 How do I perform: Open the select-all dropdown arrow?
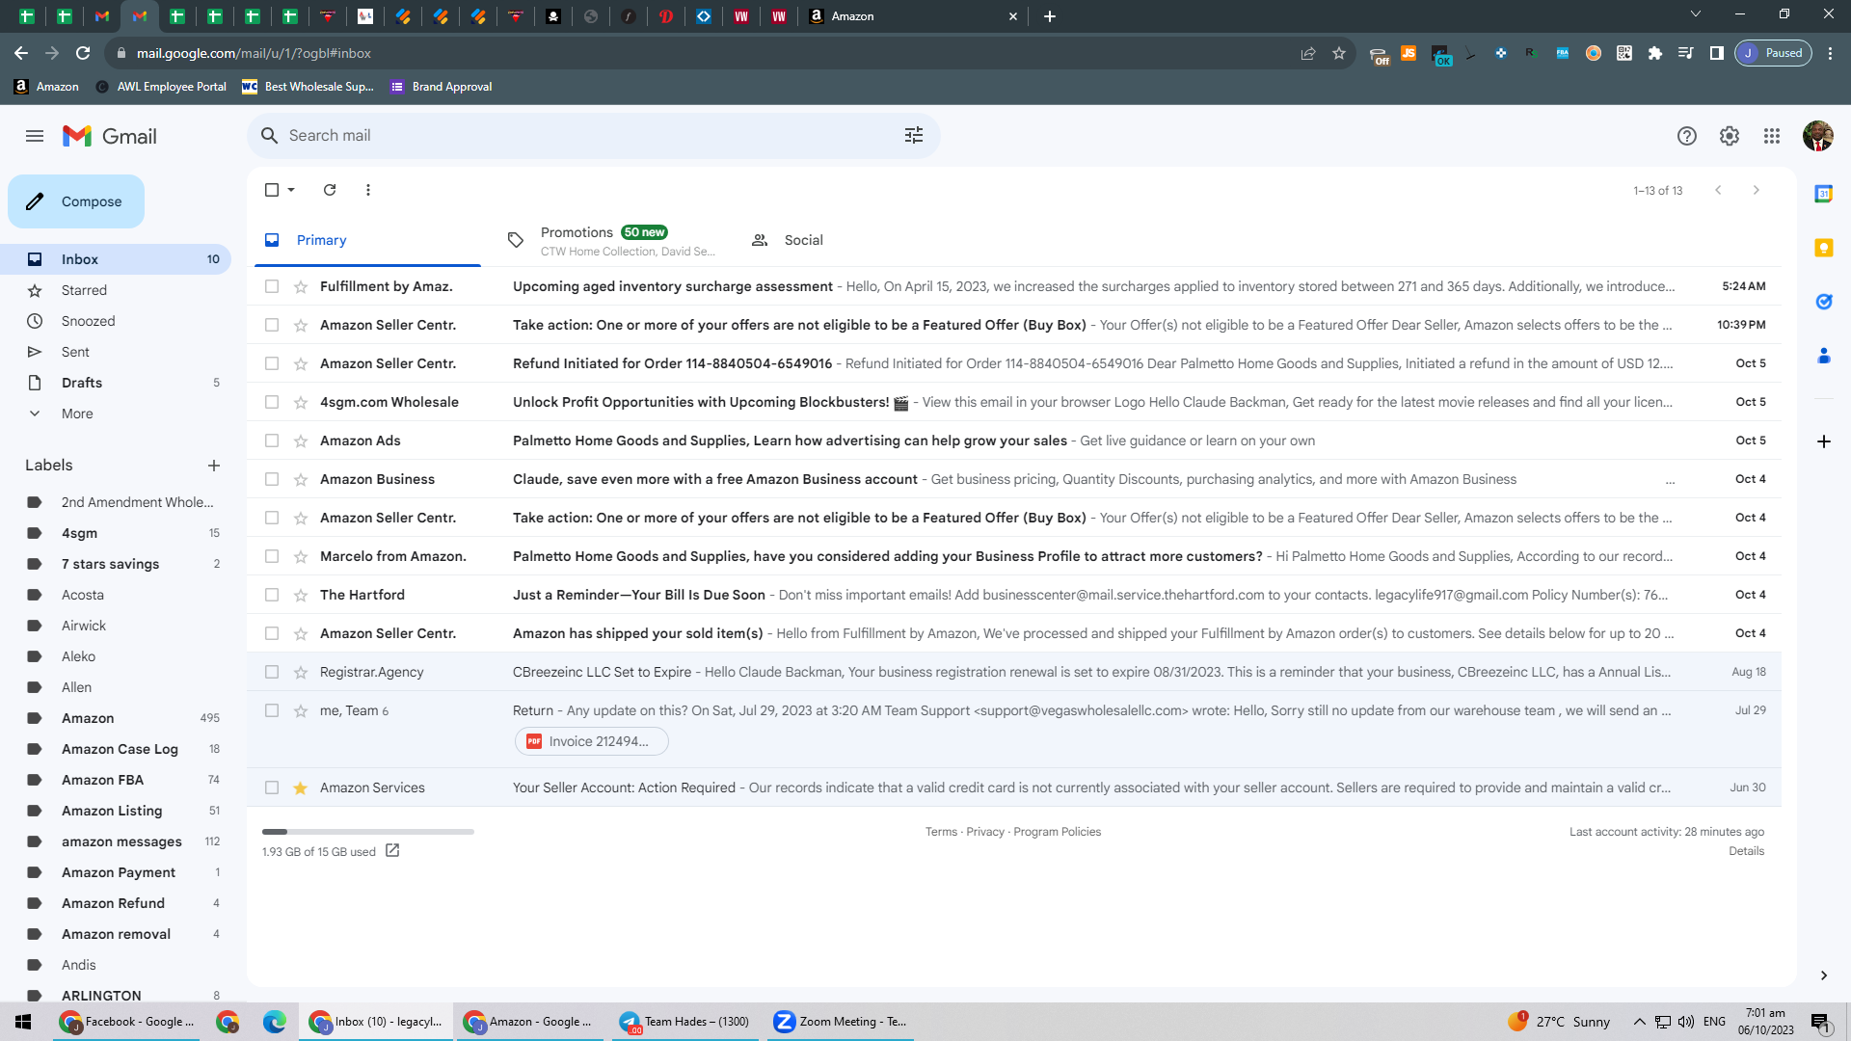[x=291, y=190]
